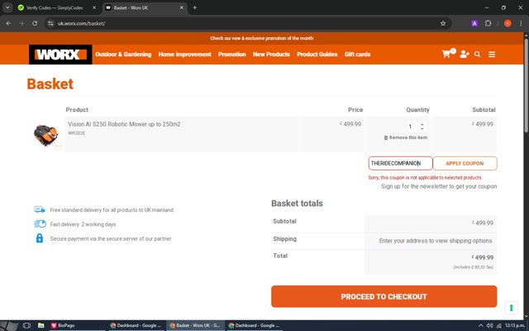Click the robotic mower product thumbnail

[x=46, y=135]
